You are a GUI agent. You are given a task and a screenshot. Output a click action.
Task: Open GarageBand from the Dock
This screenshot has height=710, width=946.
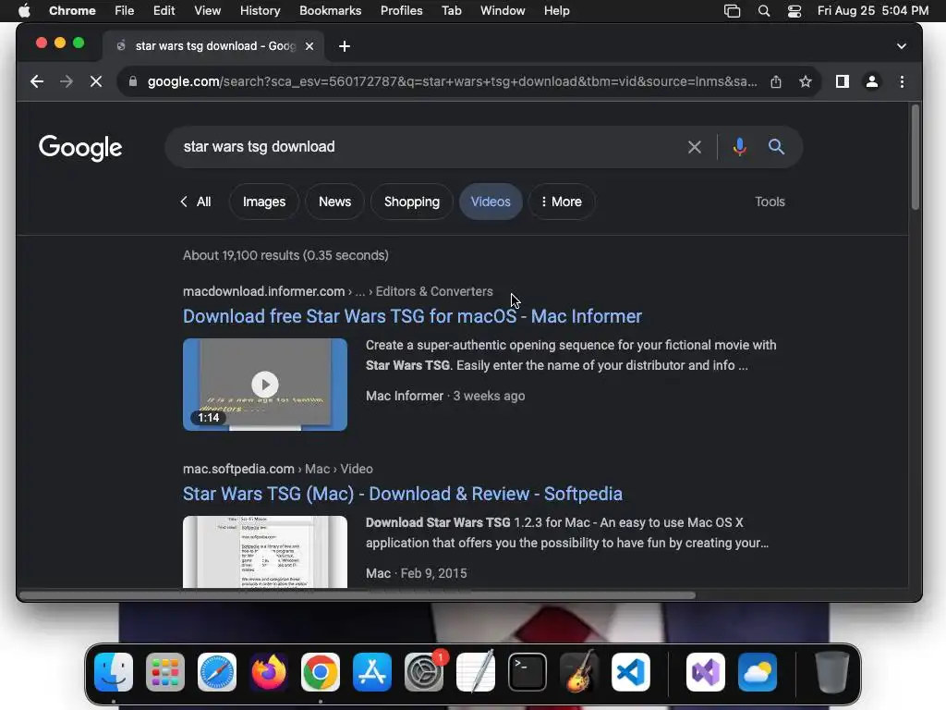tap(579, 672)
